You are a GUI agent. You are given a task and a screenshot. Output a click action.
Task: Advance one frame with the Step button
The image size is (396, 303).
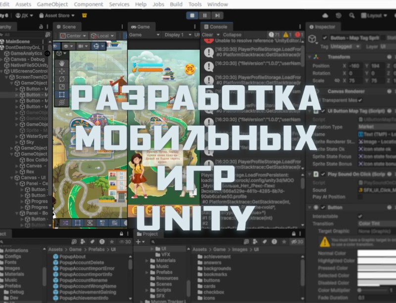pos(217,15)
